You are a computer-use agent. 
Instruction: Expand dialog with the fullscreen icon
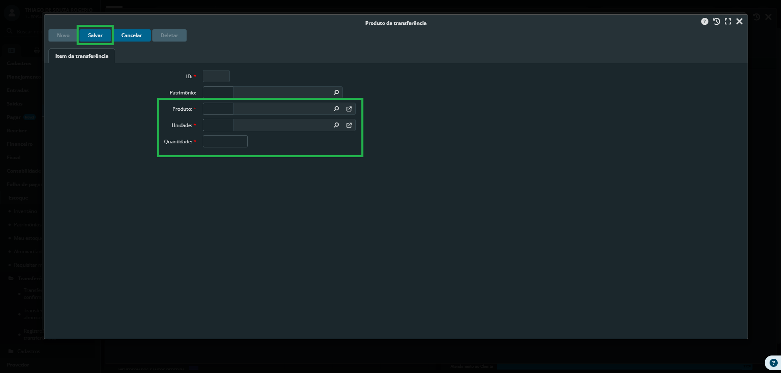click(728, 22)
